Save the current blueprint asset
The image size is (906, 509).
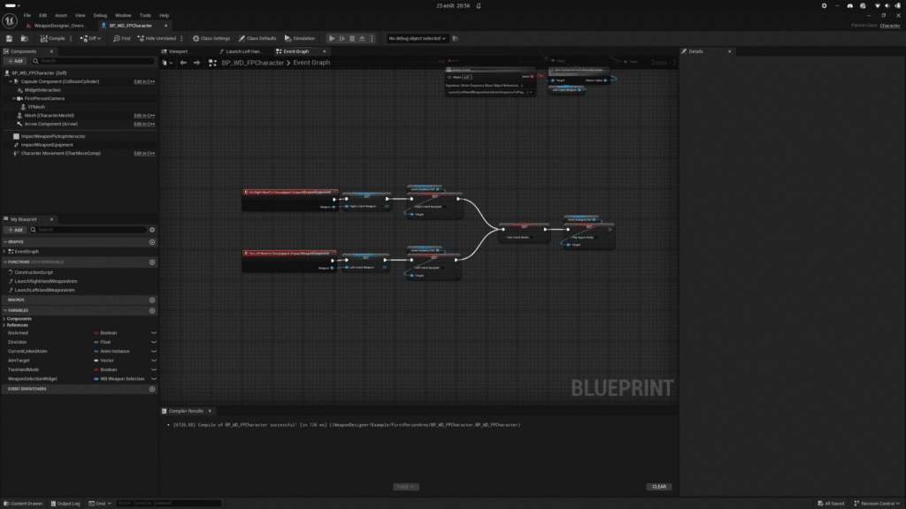click(x=9, y=39)
